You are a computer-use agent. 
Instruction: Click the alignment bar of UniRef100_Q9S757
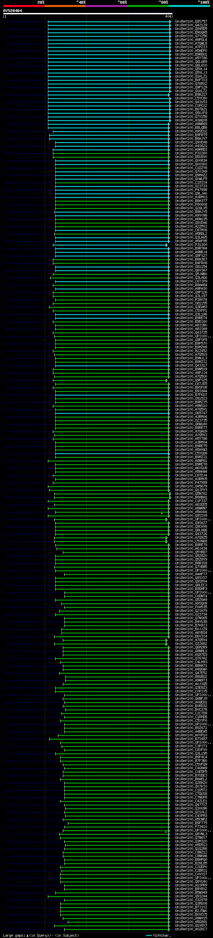click(x=109, y=22)
